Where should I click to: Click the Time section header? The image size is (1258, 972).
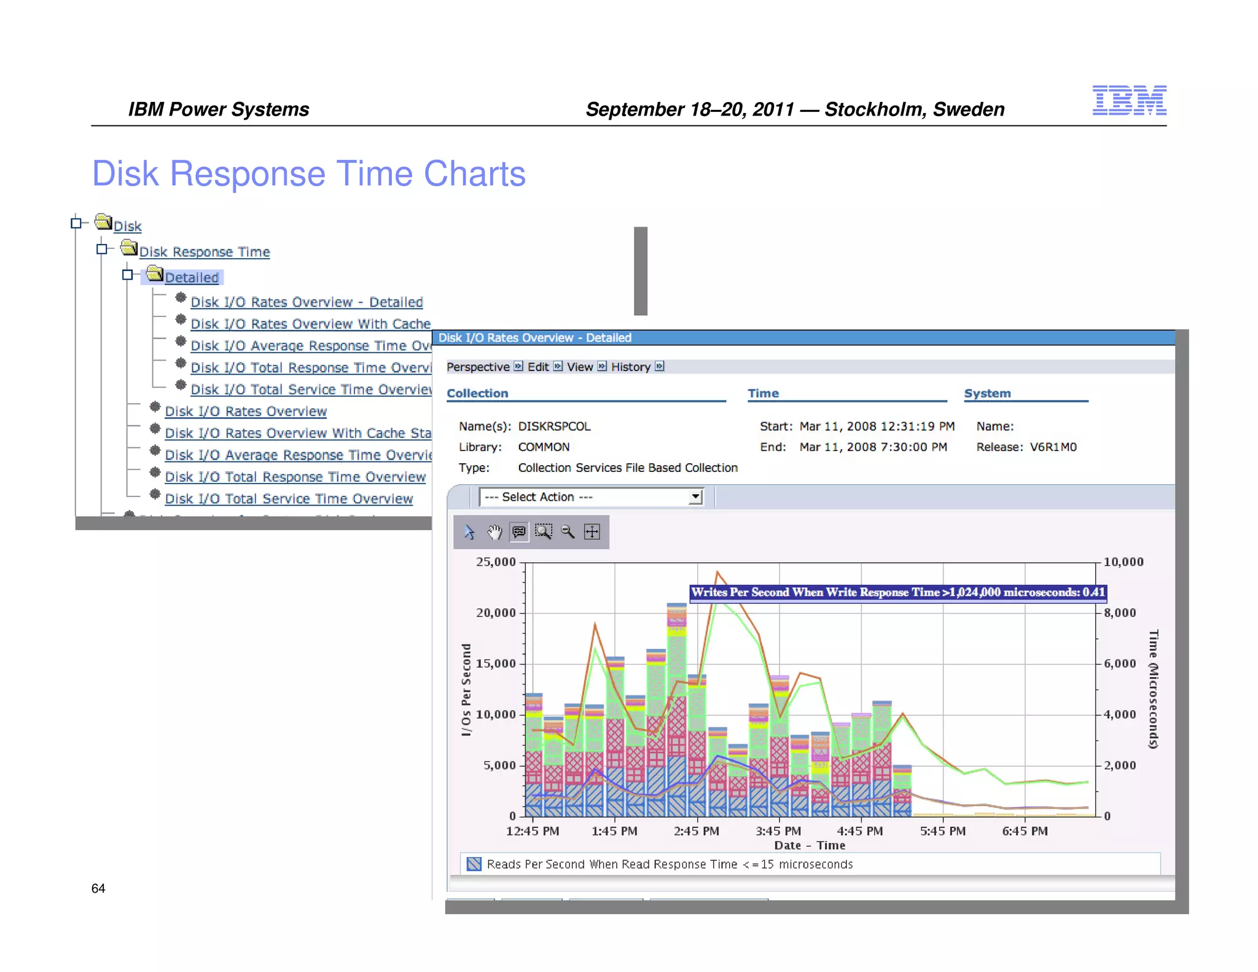click(x=763, y=393)
